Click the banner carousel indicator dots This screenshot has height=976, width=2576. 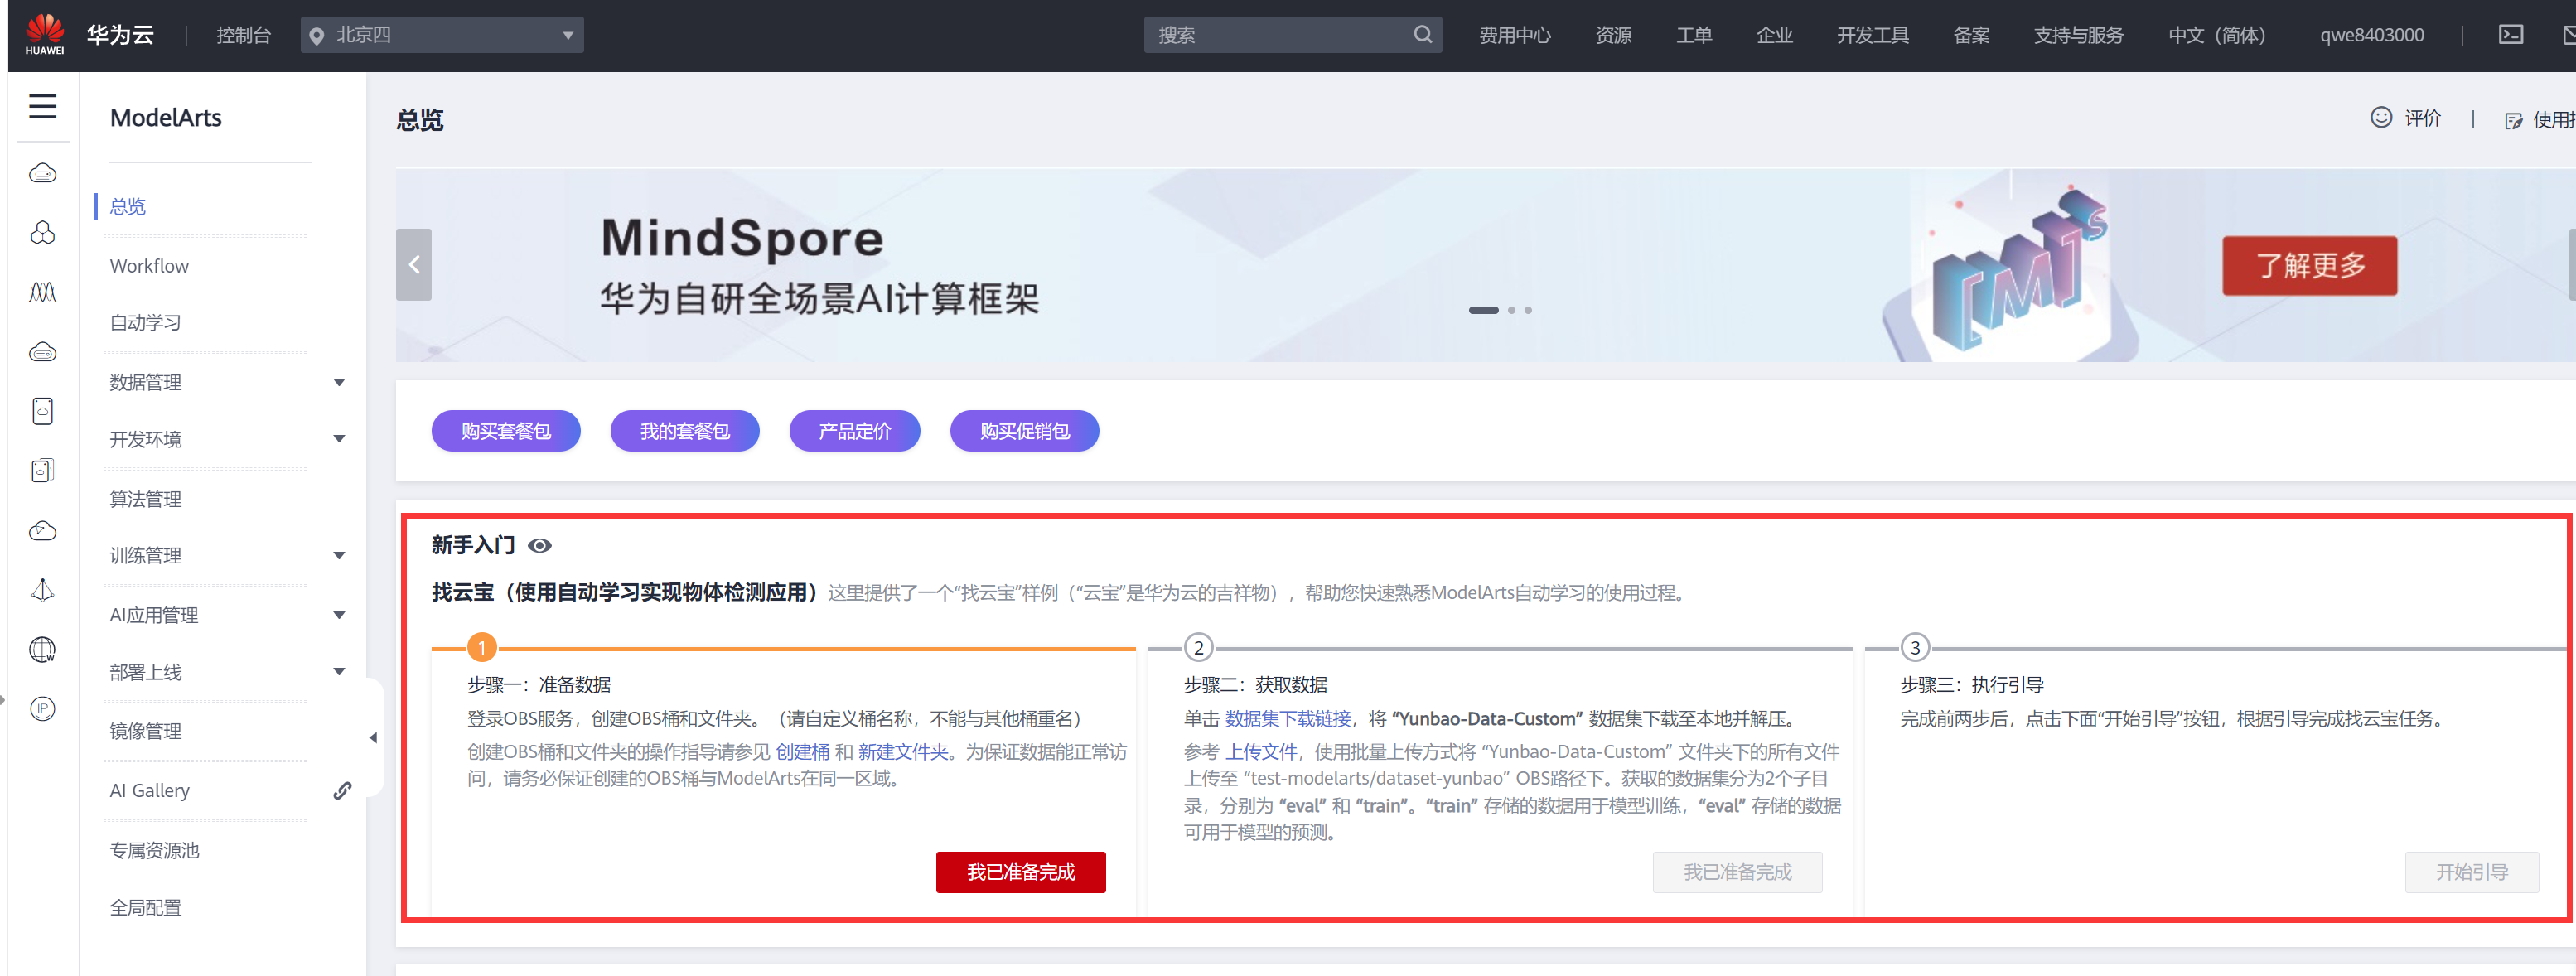click(1499, 310)
